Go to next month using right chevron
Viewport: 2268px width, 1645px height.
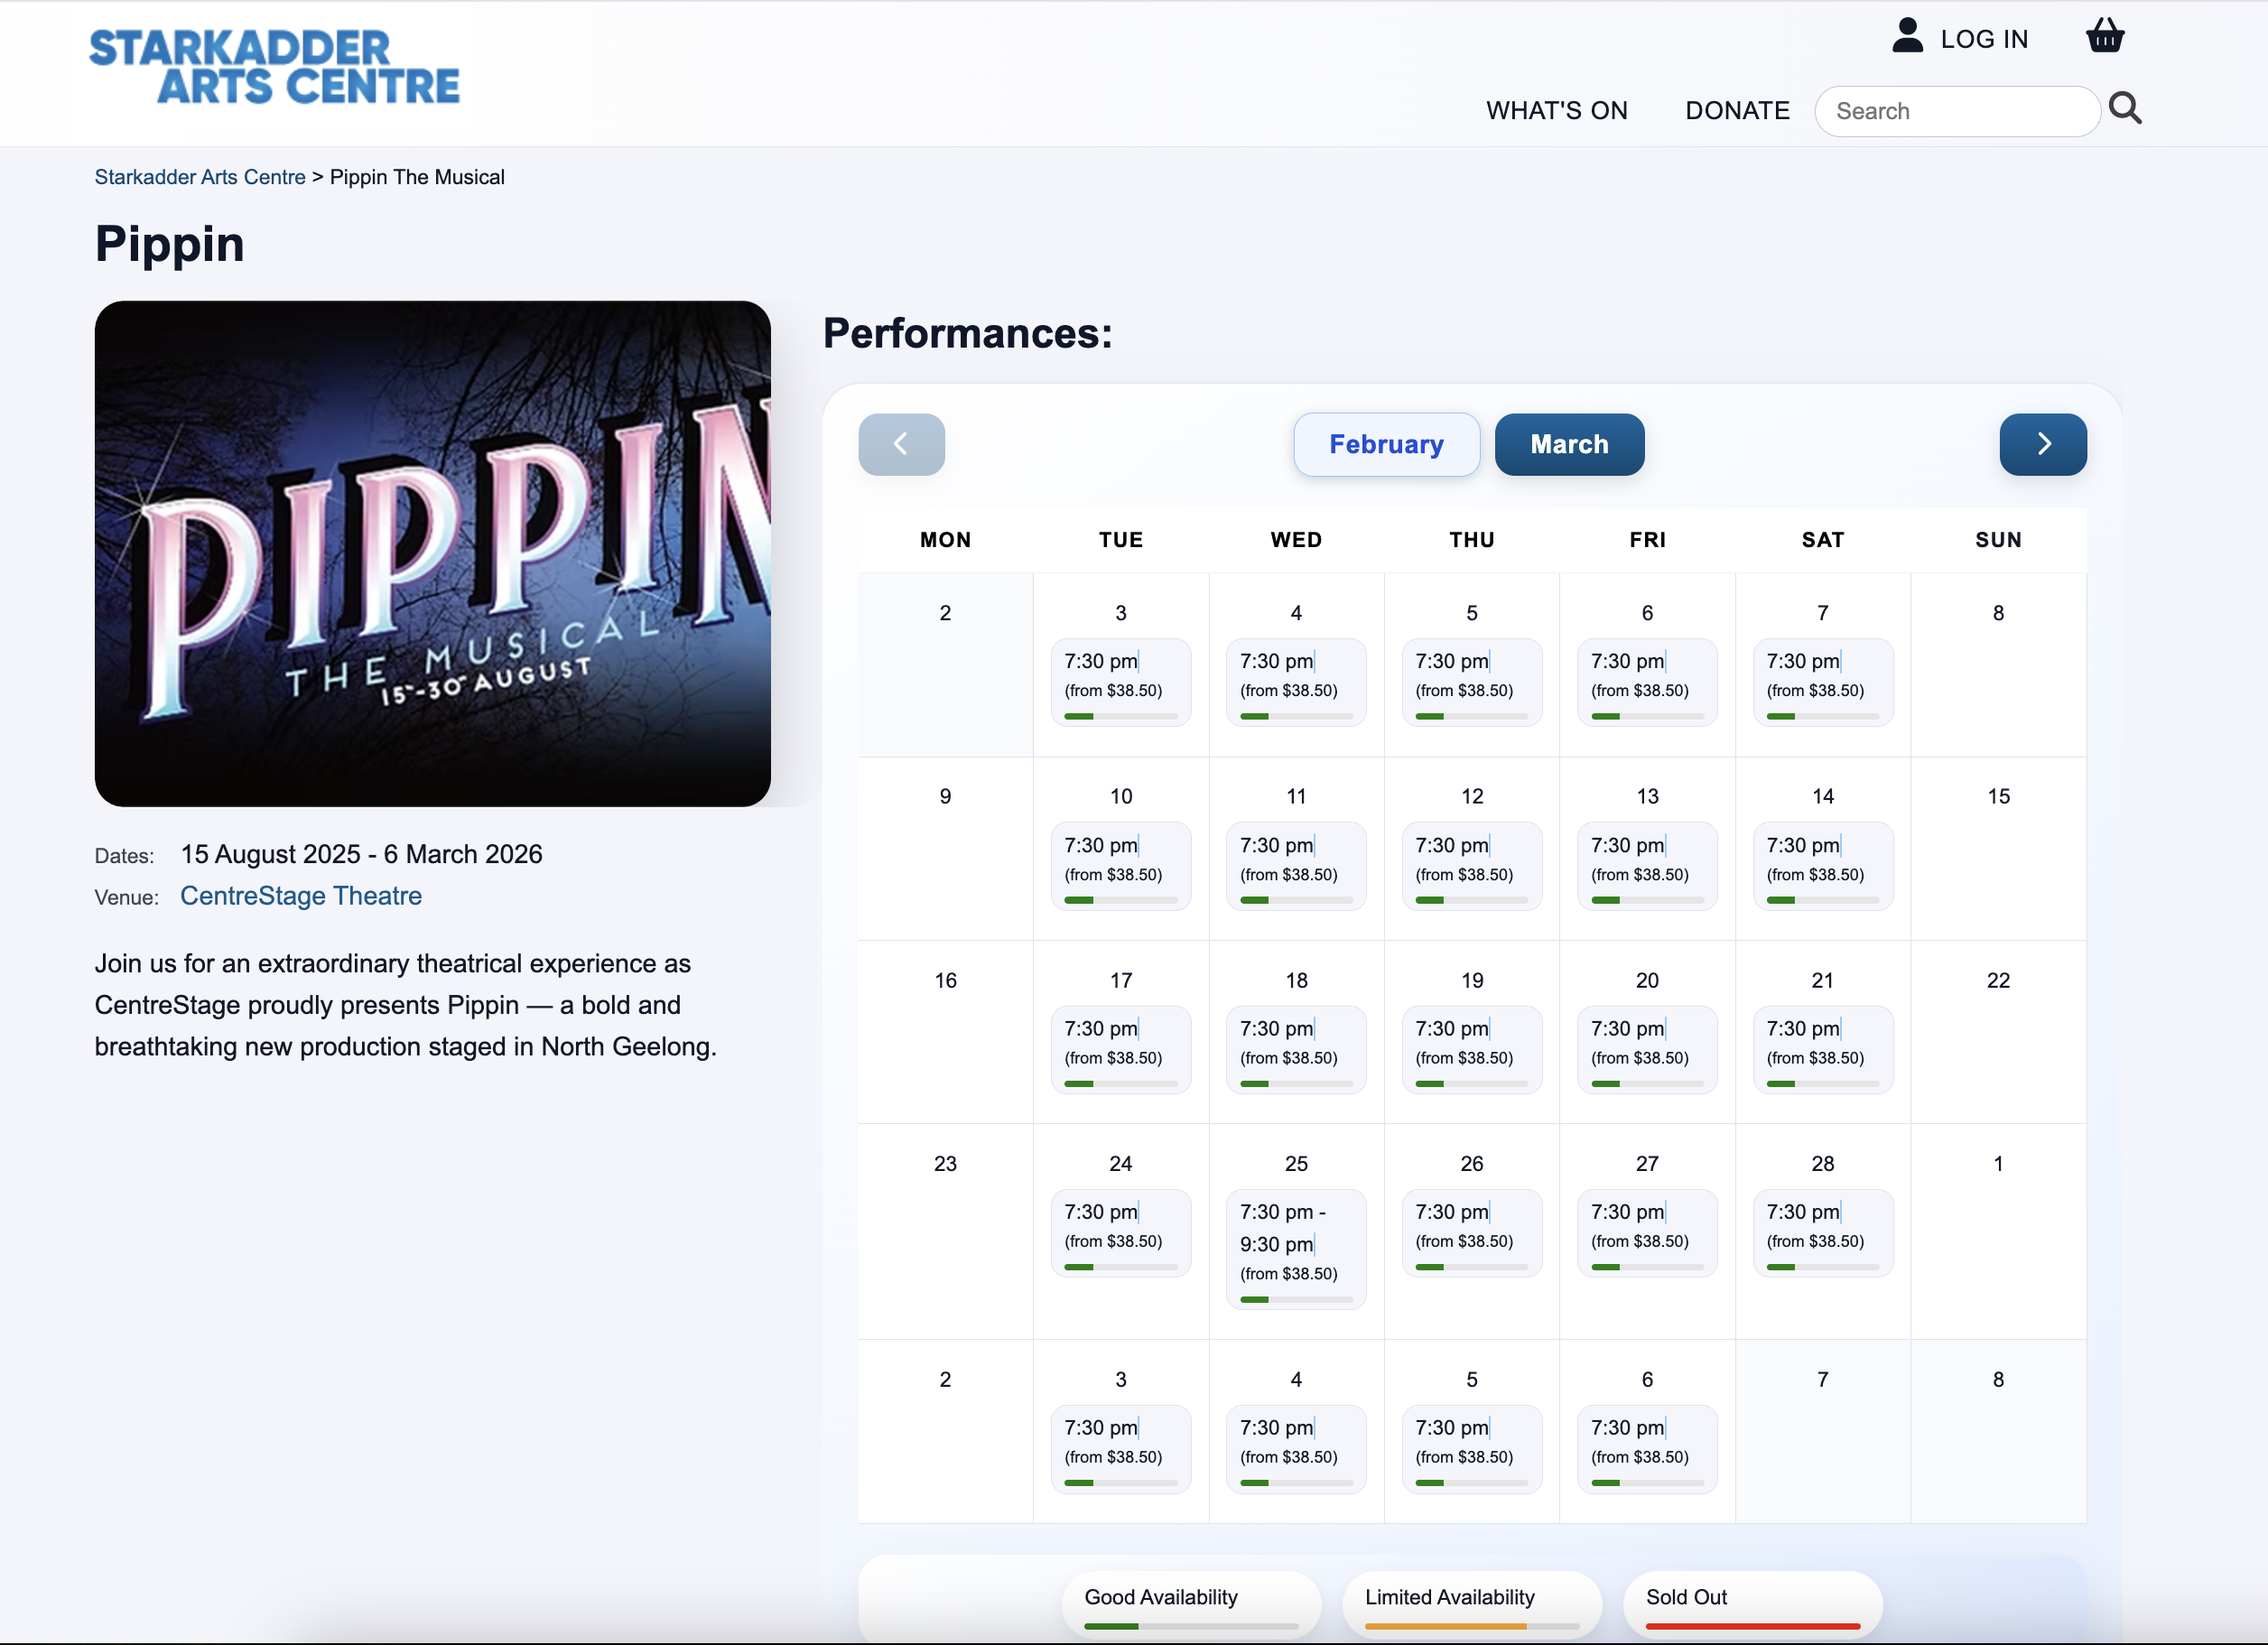(x=2042, y=444)
